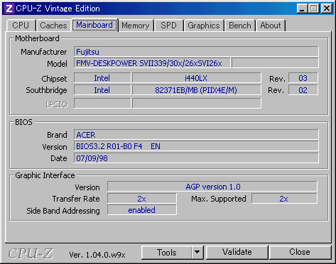The image size is (336, 264).
Task: Click the version text Ver. 1.04.0.w9x
Action: point(97,255)
